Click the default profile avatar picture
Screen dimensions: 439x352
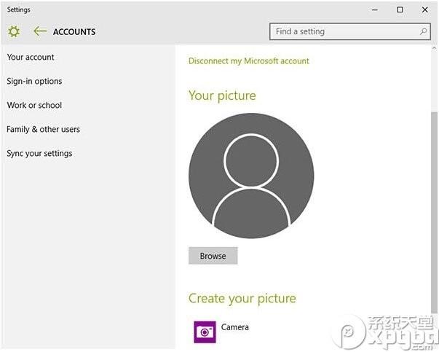[x=251, y=176]
